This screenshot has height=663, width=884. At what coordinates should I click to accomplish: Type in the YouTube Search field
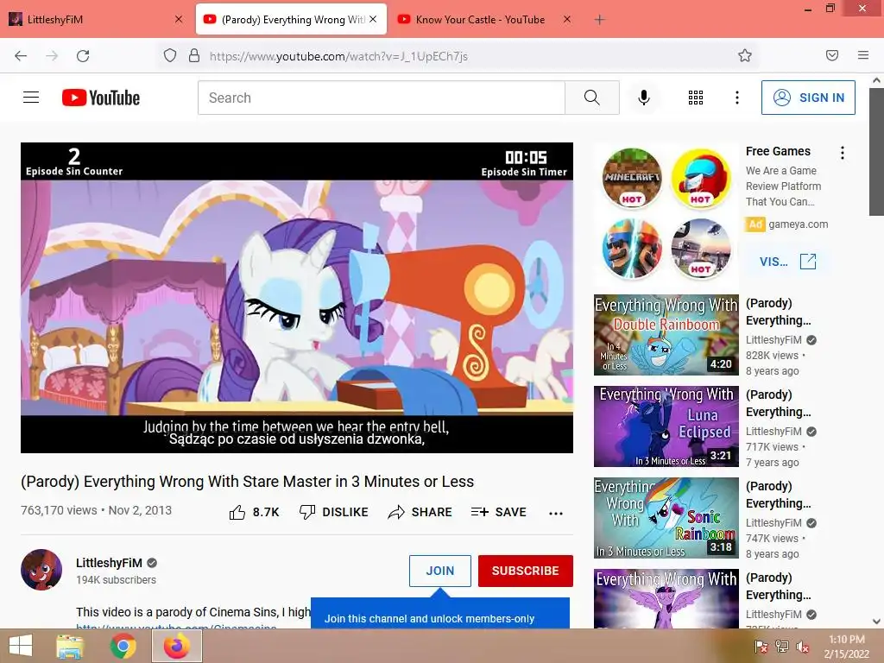(x=382, y=98)
